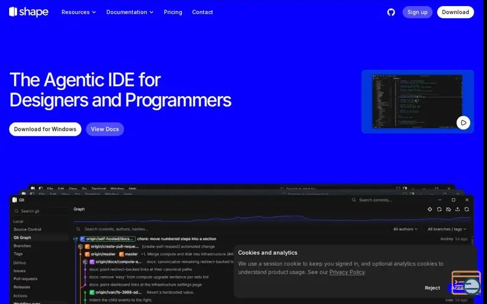Click the crossed-out cloud icon in Graph toolbar
Screen dimensions: 487x304
coord(448,209)
